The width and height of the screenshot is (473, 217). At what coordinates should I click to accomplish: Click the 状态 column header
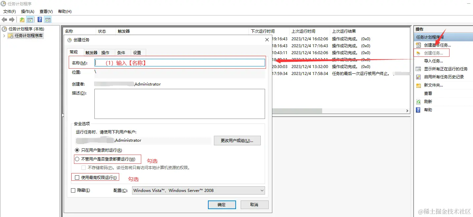pos(102,31)
